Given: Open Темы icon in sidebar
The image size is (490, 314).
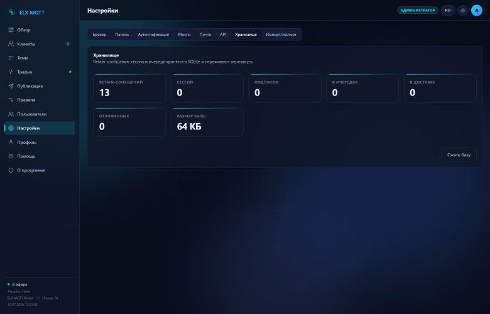Looking at the screenshot, I should tap(11, 58).
